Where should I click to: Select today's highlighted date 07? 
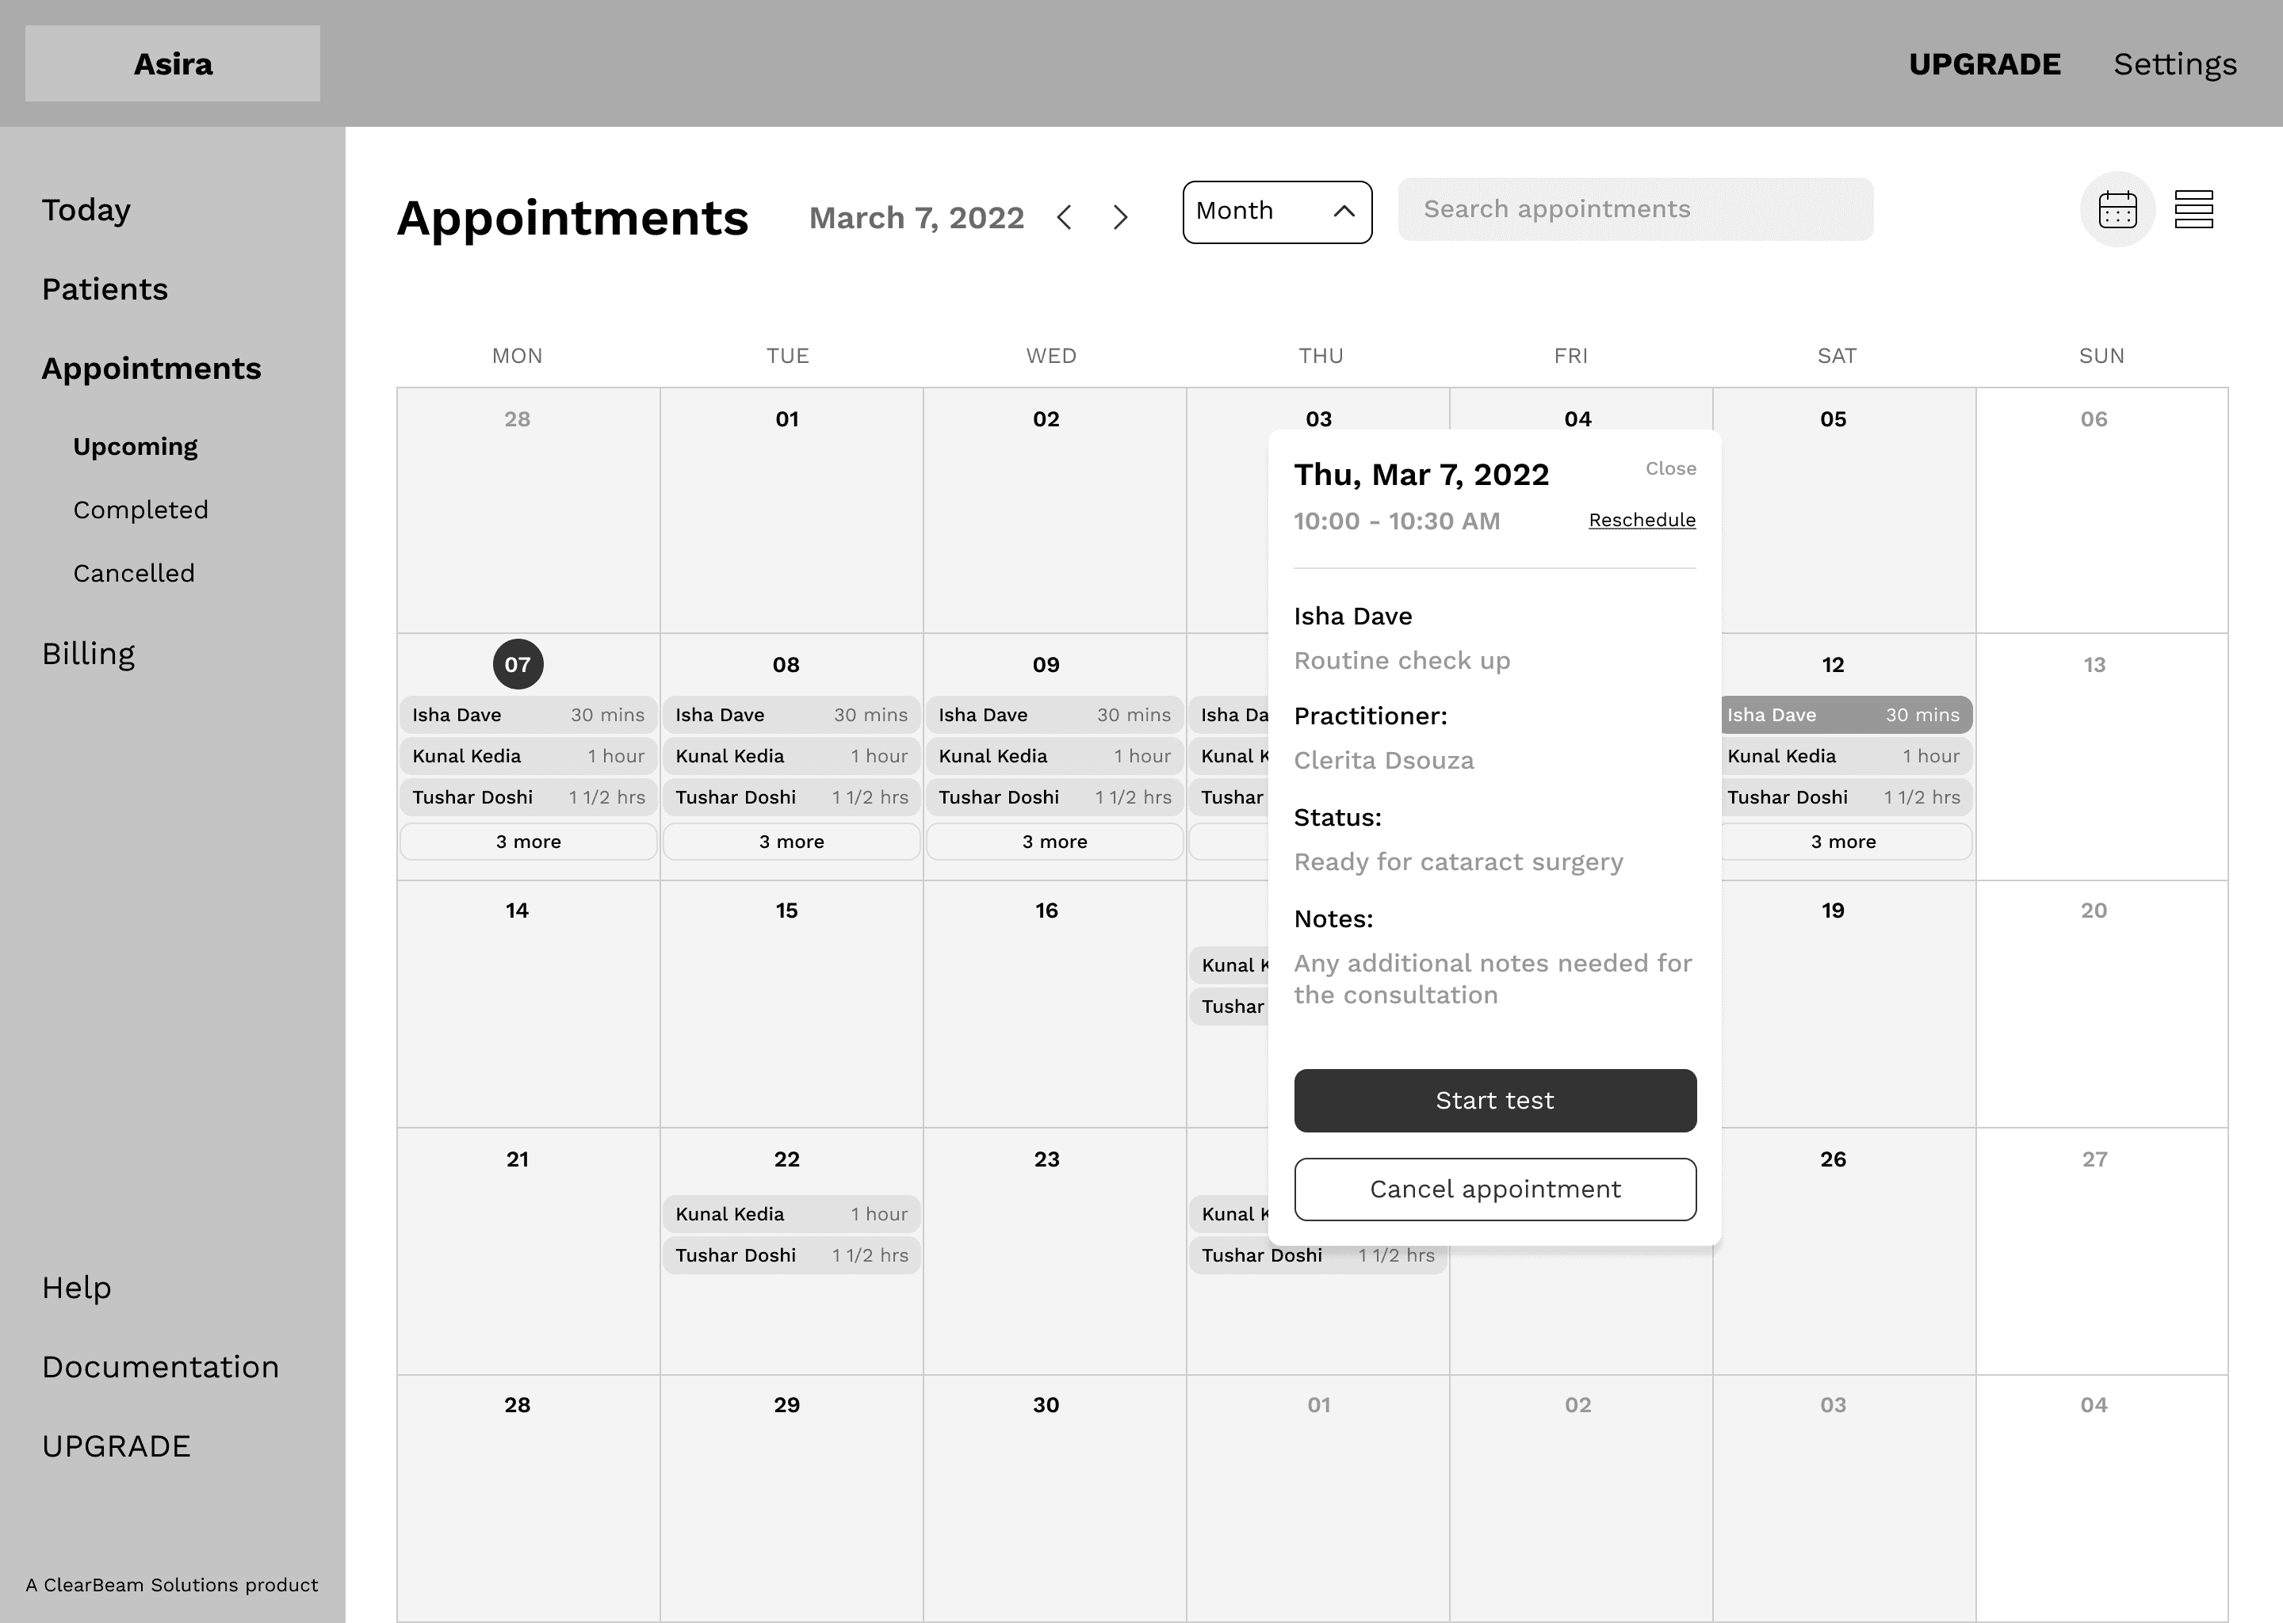(518, 665)
